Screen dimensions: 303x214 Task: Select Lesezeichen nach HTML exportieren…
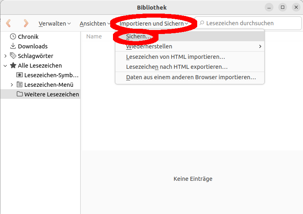176,67
